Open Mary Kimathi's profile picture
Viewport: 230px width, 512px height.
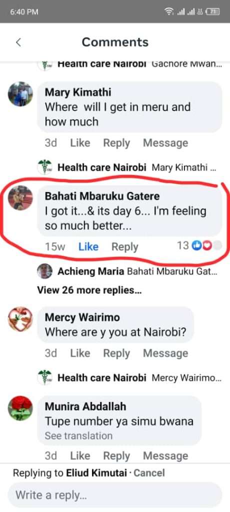pos(20,94)
